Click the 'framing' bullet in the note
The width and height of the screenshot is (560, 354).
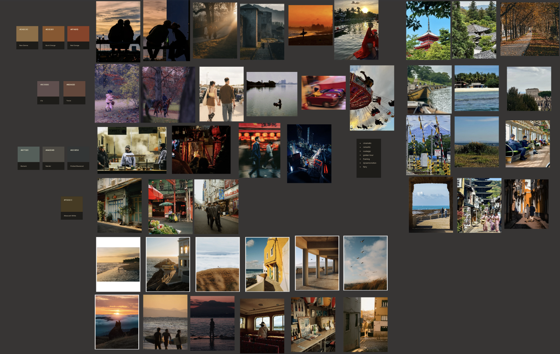[x=366, y=159]
